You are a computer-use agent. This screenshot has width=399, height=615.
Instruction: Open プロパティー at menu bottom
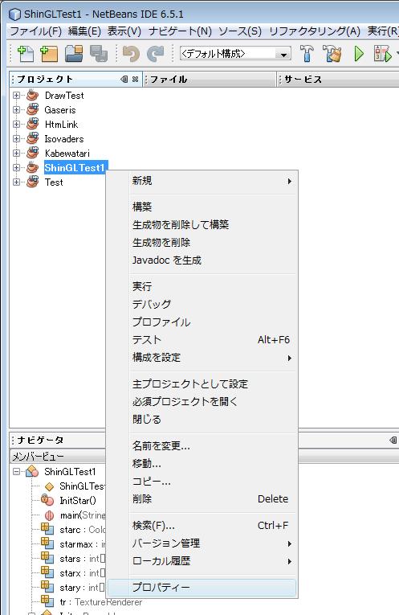(202, 587)
